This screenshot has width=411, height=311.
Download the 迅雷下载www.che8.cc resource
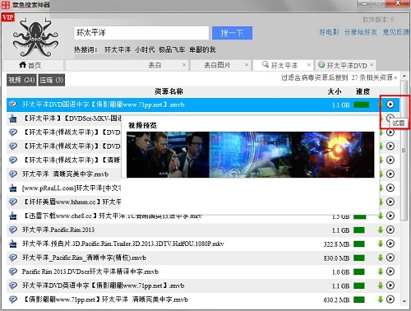tap(381, 216)
